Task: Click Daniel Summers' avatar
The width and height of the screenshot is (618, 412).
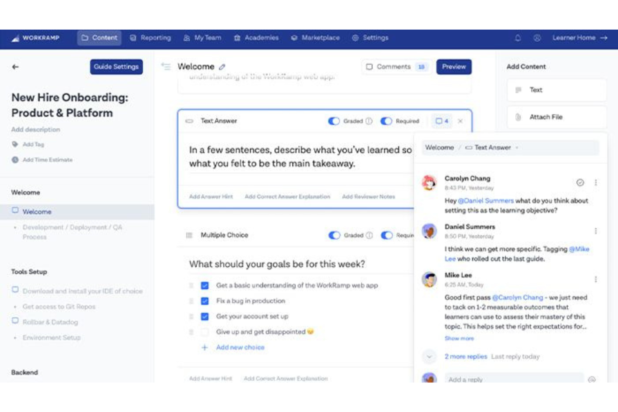Action: click(429, 231)
